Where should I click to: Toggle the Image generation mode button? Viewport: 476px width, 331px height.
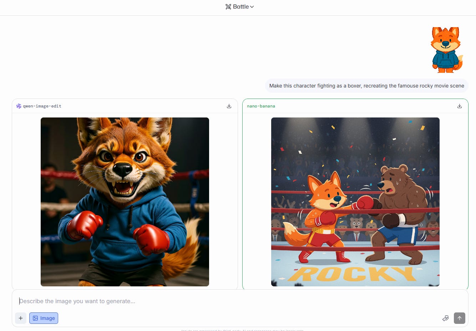[44, 318]
